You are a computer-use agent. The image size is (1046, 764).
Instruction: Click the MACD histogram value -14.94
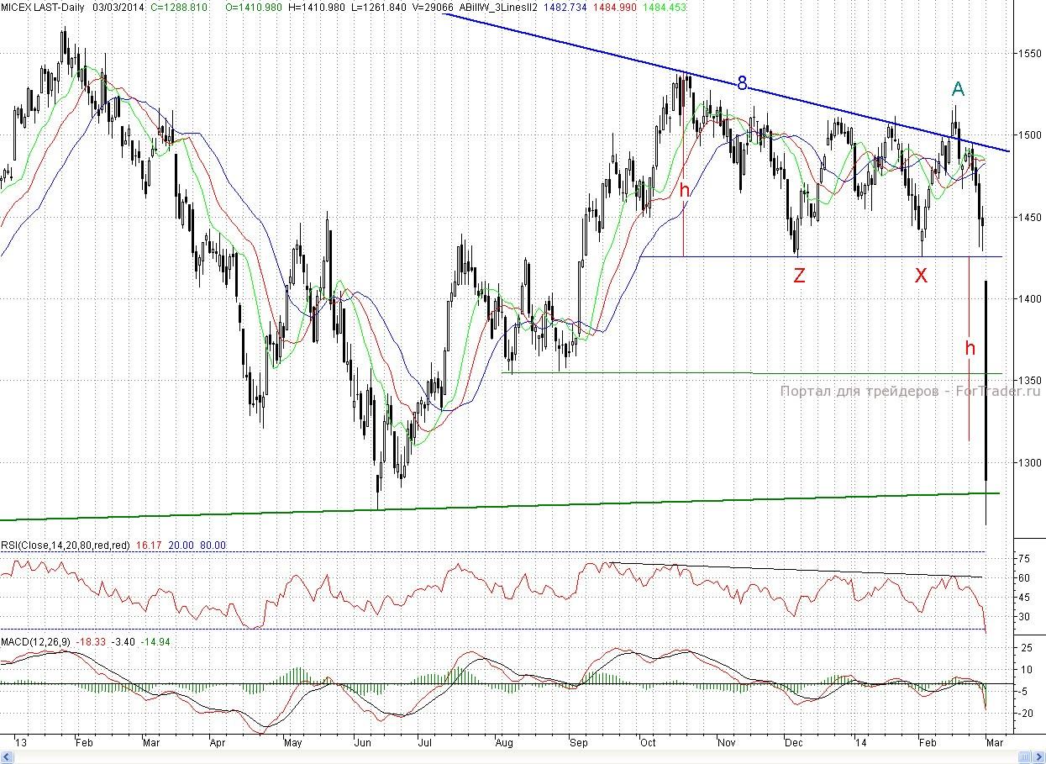pyautogui.click(x=157, y=642)
